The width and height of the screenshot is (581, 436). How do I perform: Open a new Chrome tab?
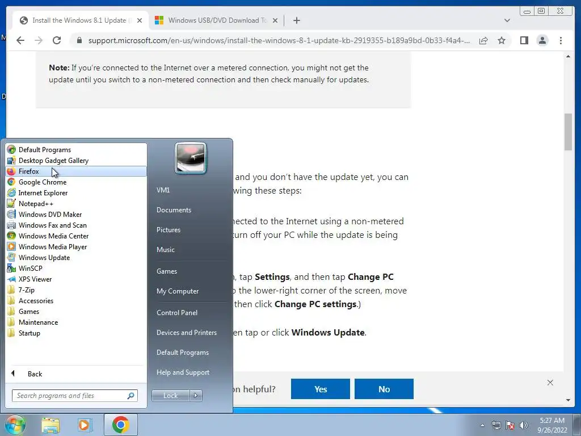(x=296, y=20)
